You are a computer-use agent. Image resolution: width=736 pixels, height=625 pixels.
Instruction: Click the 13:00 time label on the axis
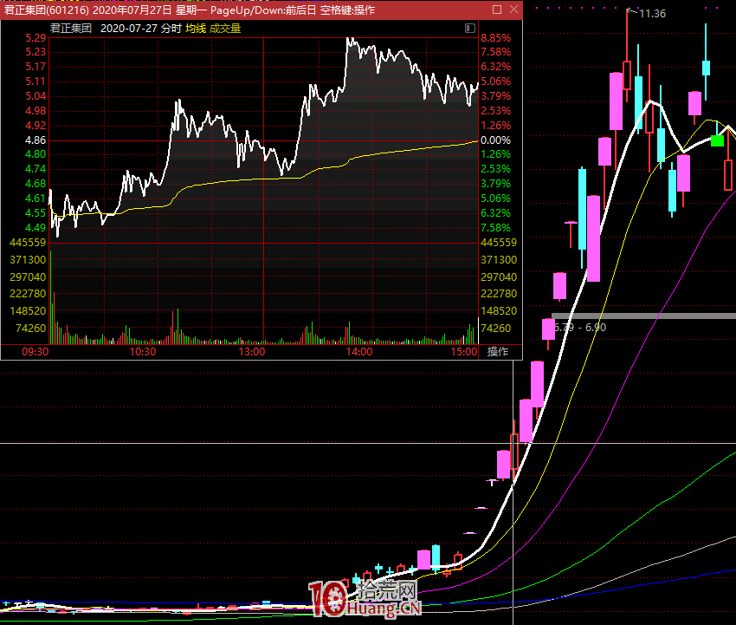coord(252,351)
